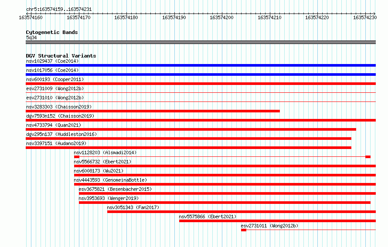Open nsv3283303 (Chaisson2019) variant

click(59, 107)
